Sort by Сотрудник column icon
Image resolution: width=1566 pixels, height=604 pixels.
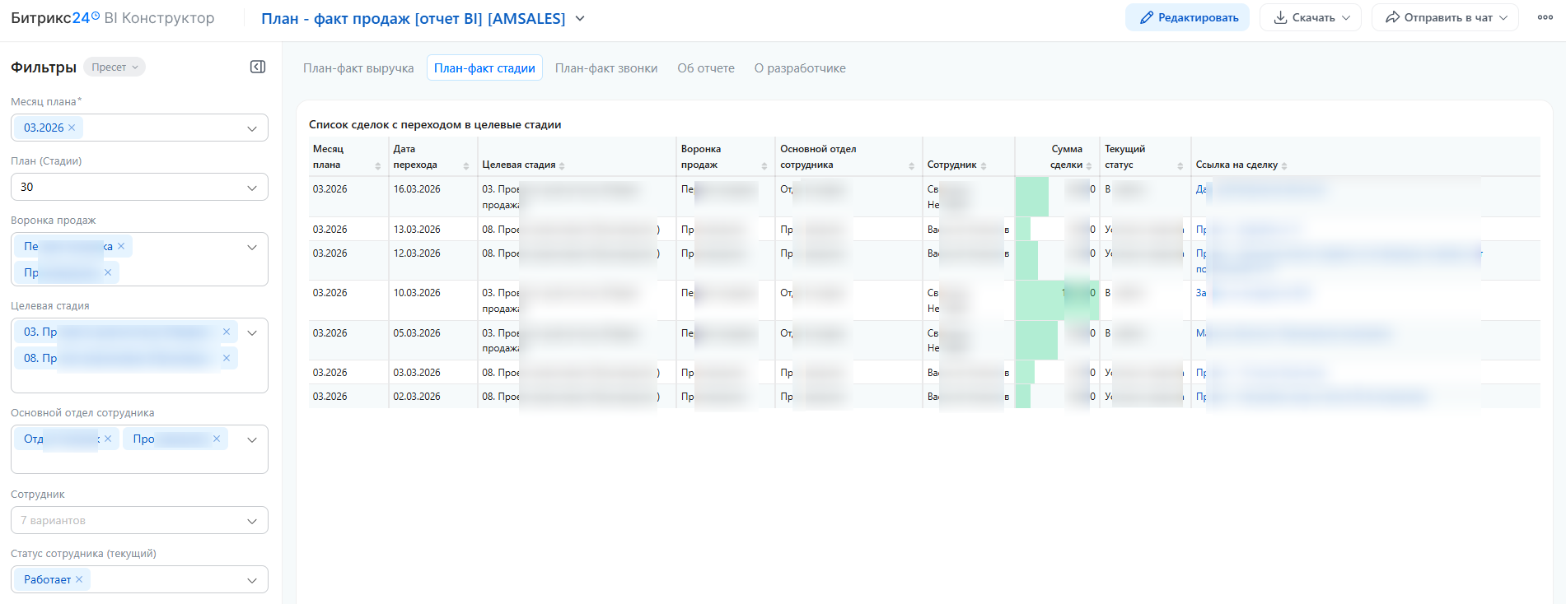click(984, 165)
